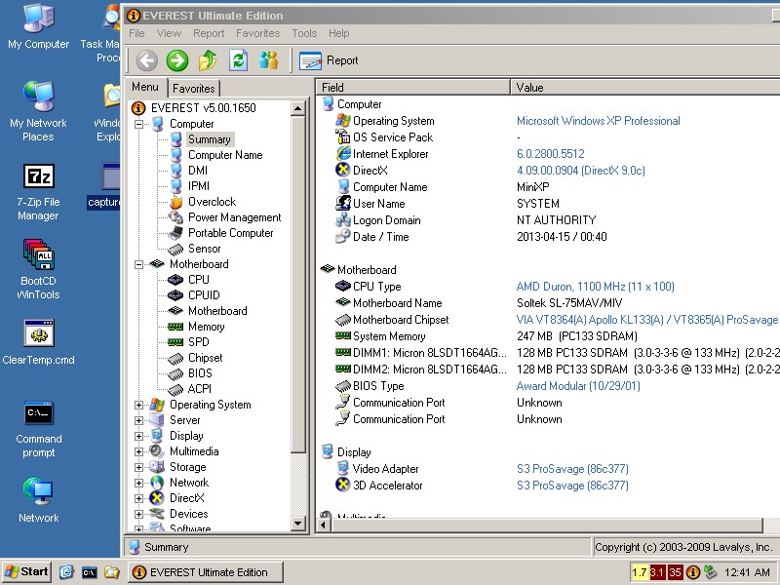
Task: Open the Internet Explorer version 6.0.2800.5512 link
Action: (x=551, y=154)
